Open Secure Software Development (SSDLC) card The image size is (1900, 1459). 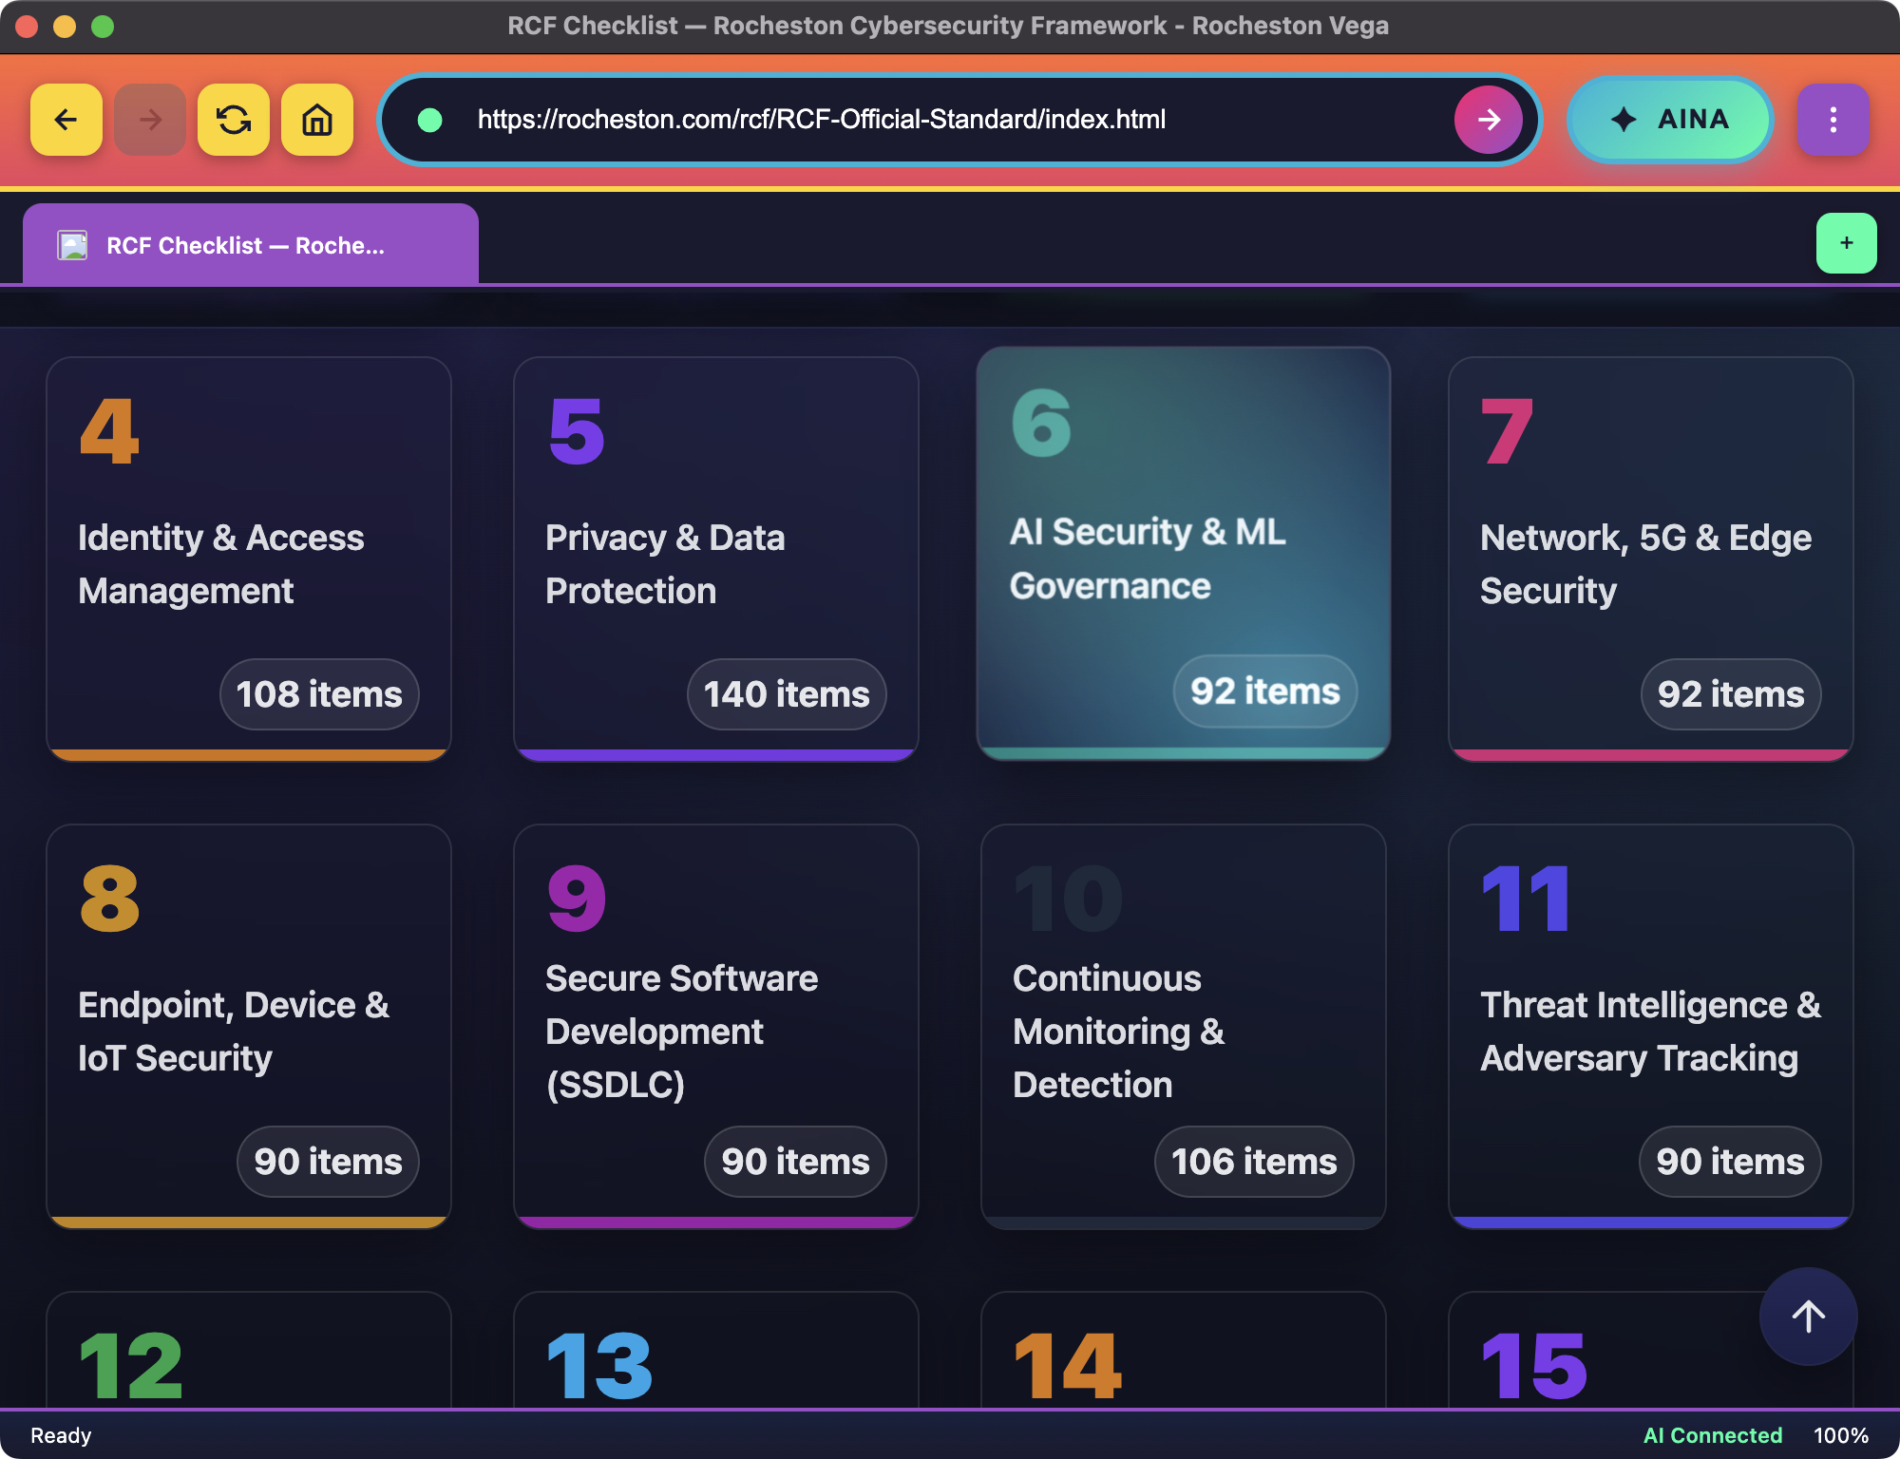pos(715,1028)
